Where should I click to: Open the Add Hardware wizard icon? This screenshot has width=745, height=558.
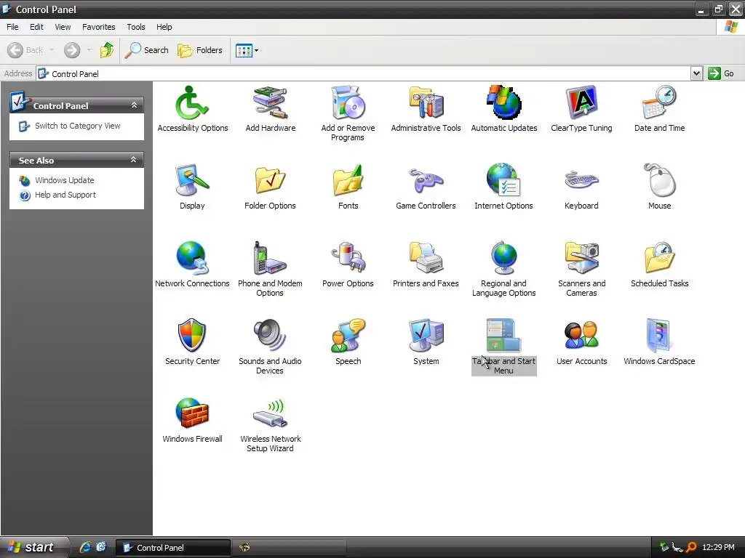[270, 103]
